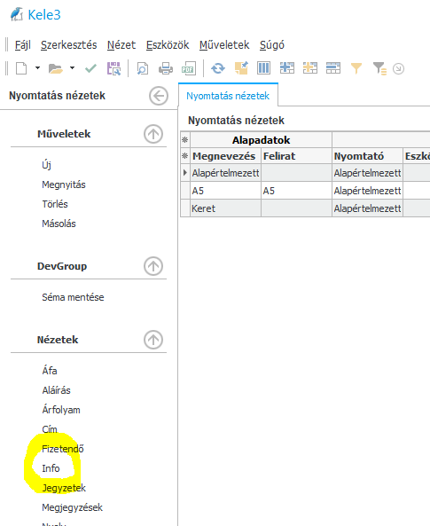Click the blue plus grid icon

tap(287, 68)
